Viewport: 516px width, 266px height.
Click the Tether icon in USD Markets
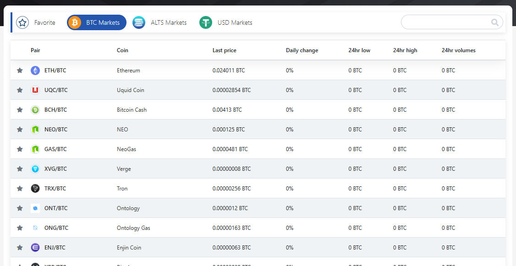(206, 23)
